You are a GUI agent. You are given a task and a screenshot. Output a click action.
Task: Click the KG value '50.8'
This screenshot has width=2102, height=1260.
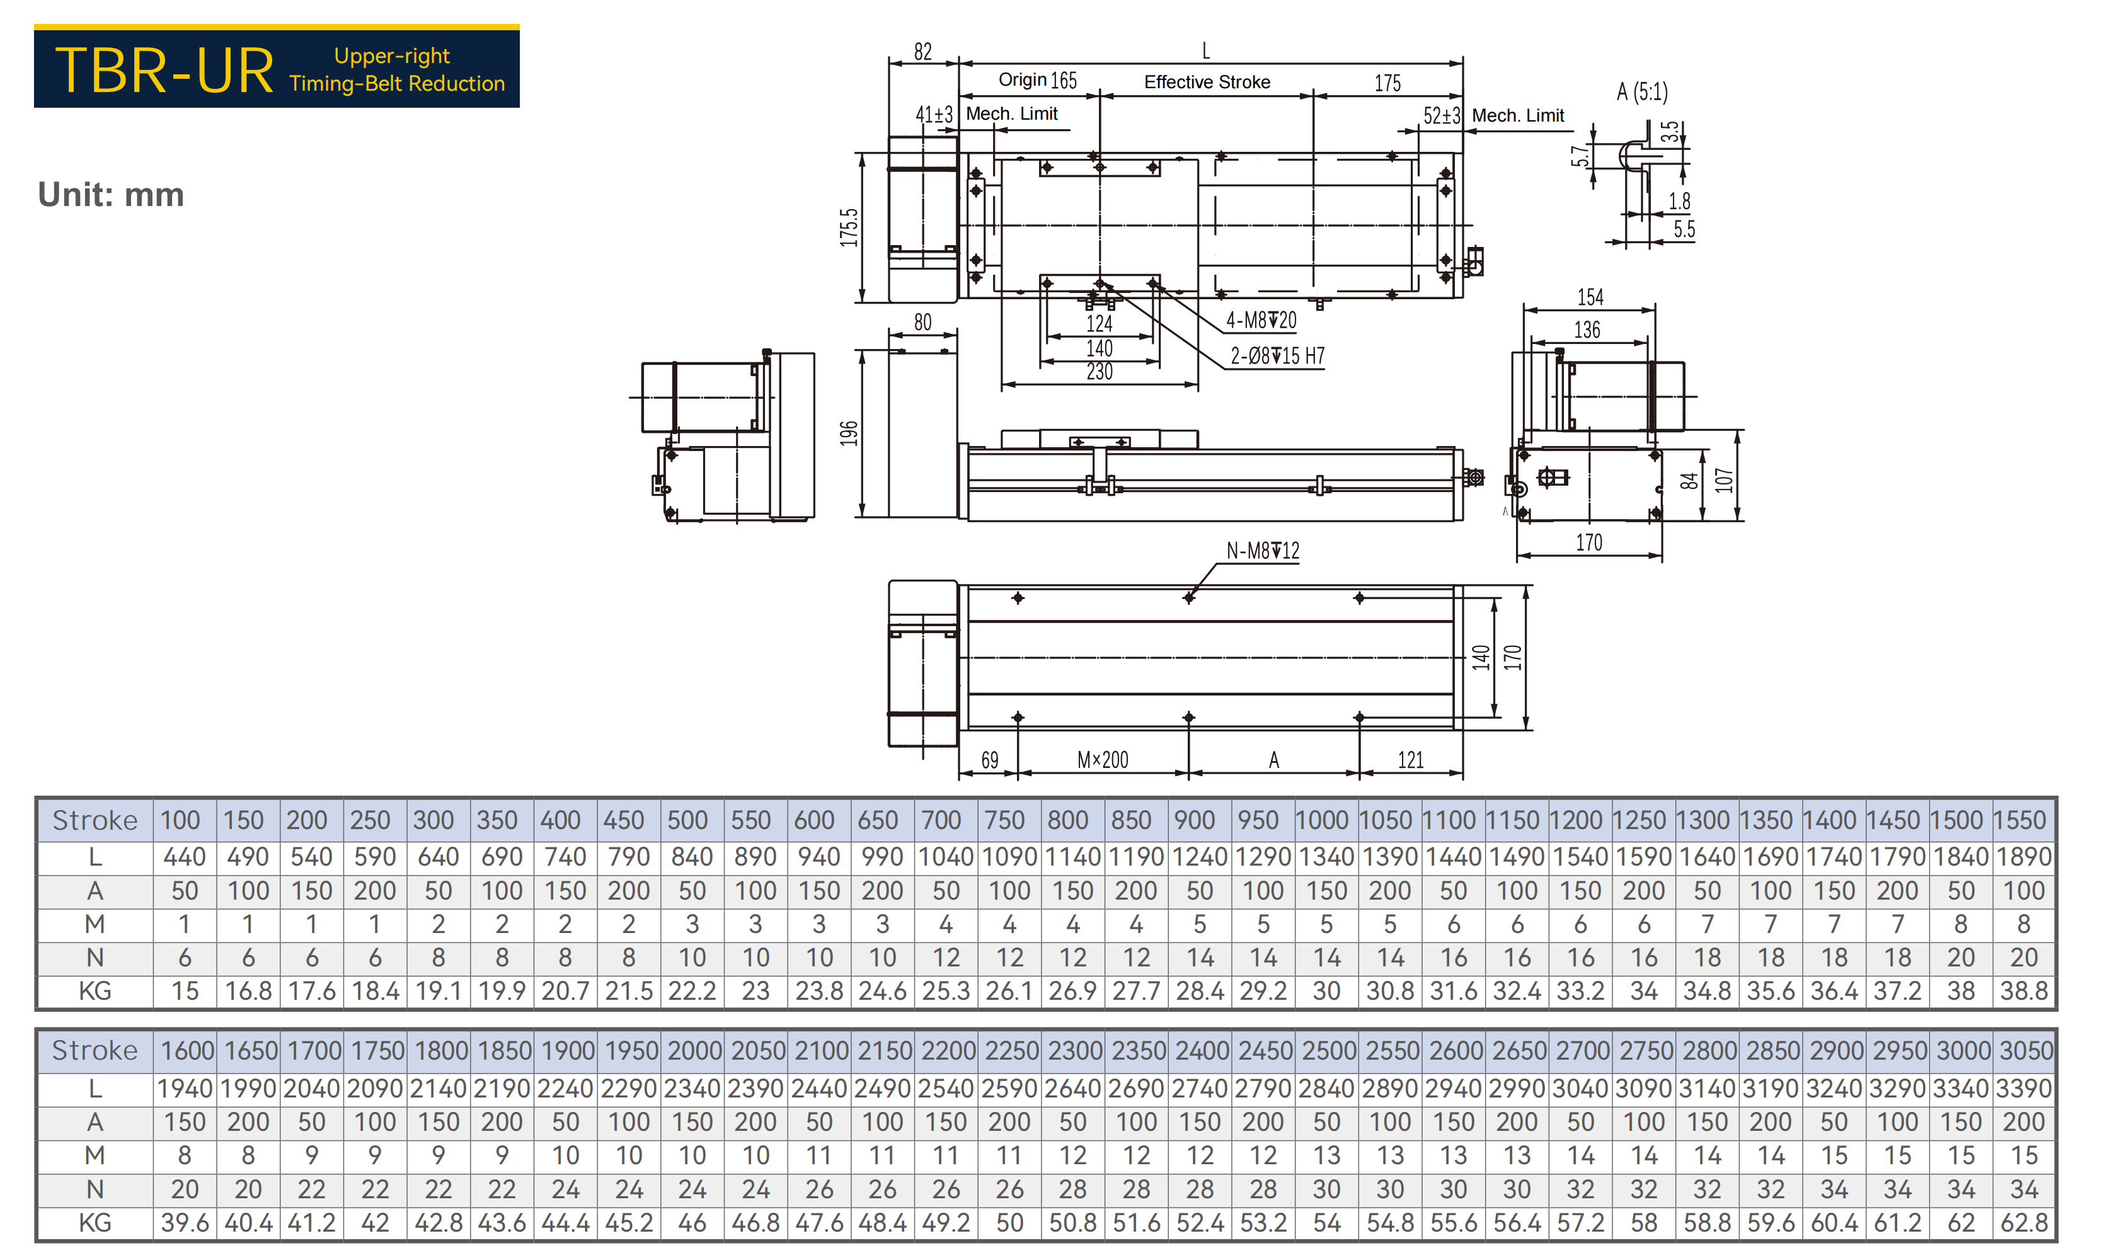click(1072, 1223)
